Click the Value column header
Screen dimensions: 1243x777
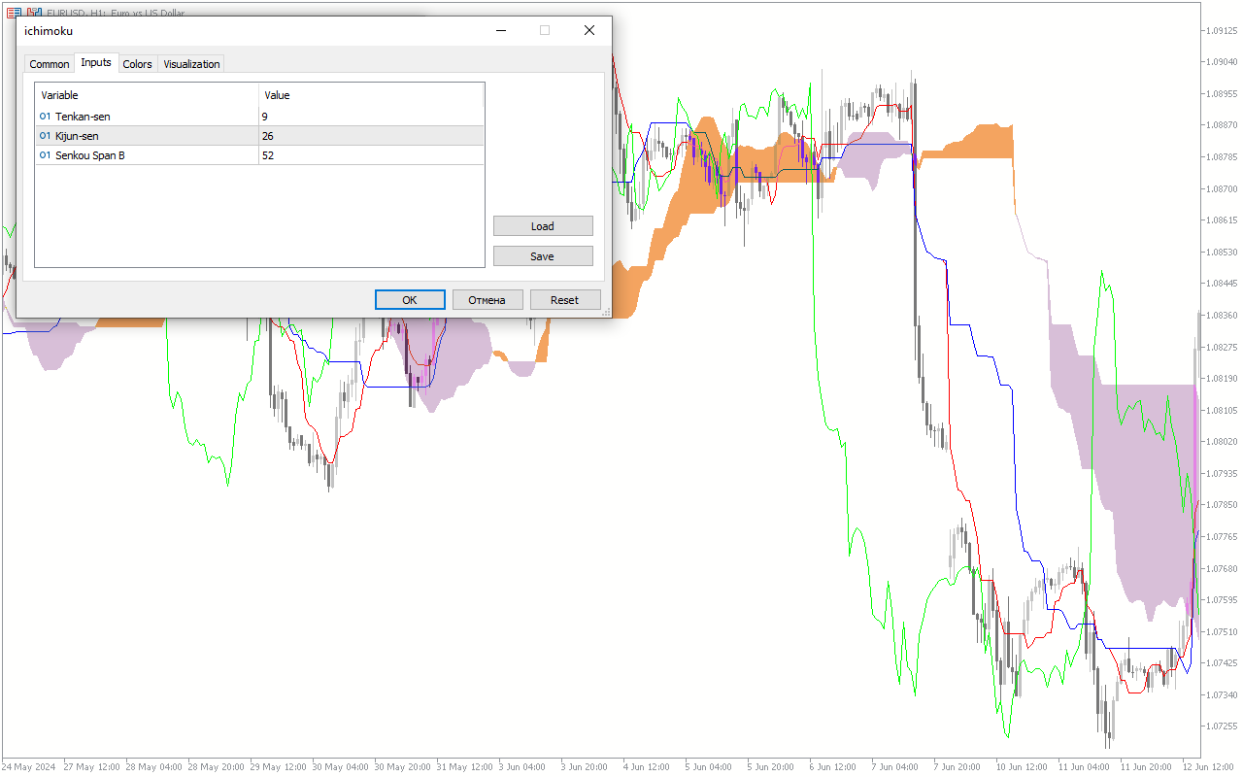coord(371,95)
